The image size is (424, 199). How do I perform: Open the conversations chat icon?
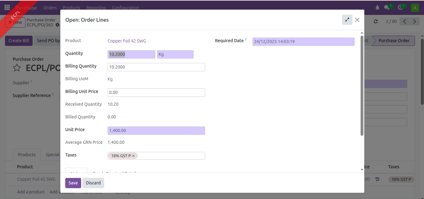coord(387,7)
